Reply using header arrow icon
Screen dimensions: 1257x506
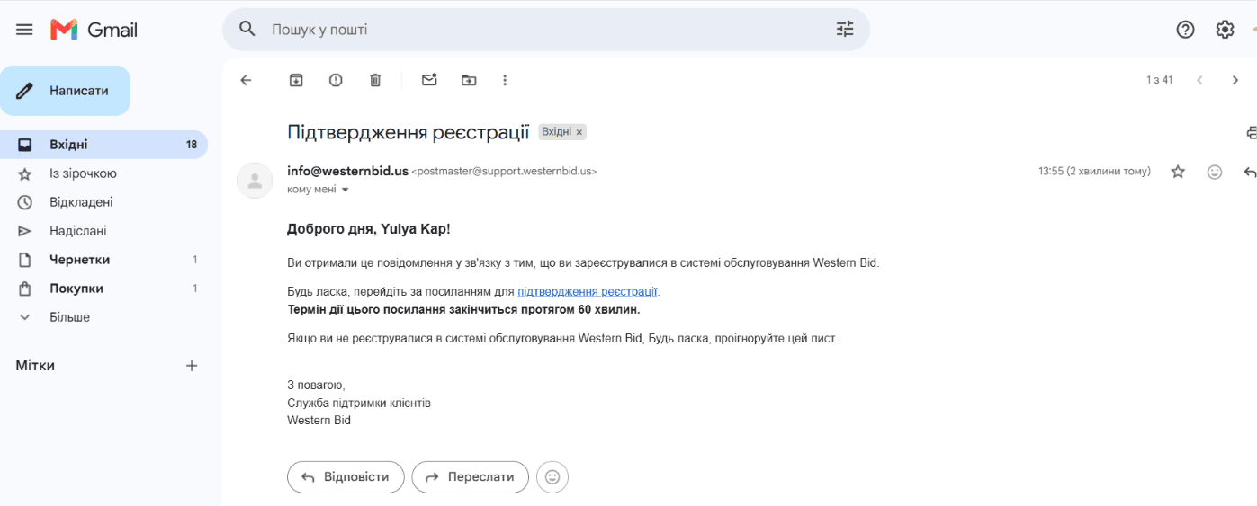pyautogui.click(x=1249, y=172)
